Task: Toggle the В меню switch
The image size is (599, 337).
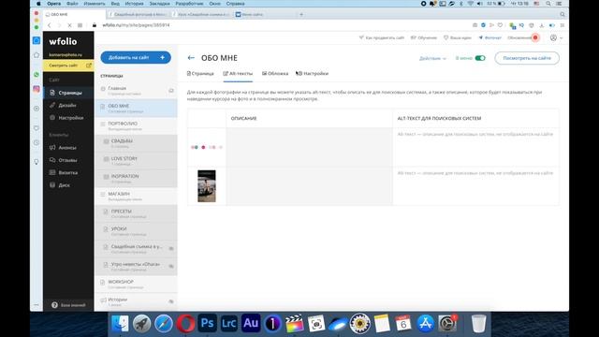Action: point(480,58)
